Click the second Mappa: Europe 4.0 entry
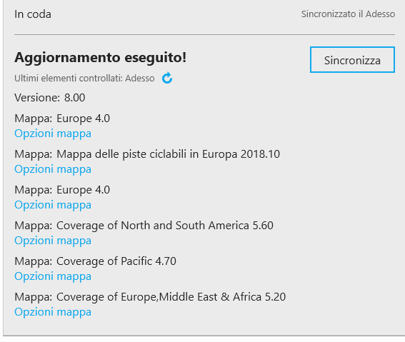Screen dimensions: 405x342 [62, 190]
